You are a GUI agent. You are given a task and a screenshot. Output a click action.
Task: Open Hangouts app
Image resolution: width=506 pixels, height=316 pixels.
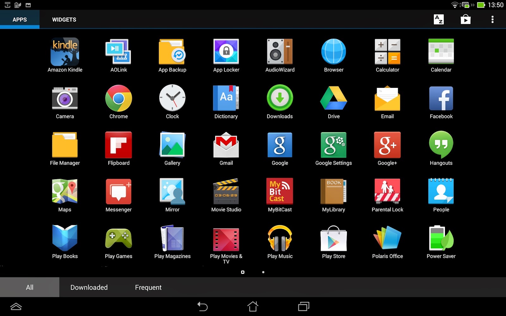(x=441, y=149)
